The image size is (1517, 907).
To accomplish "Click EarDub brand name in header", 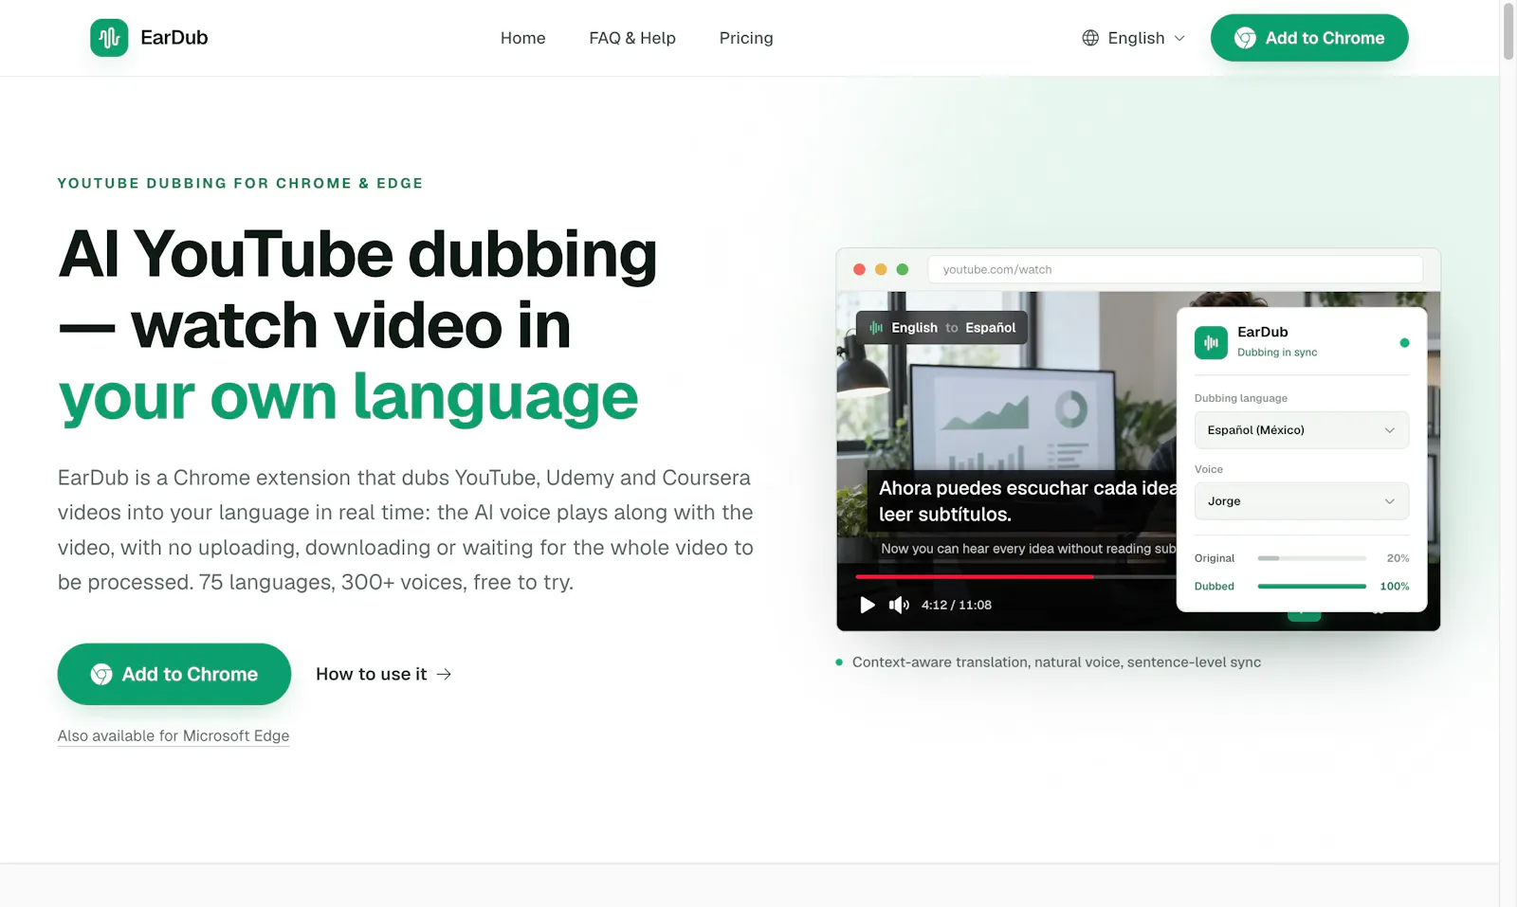I will pos(174,38).
